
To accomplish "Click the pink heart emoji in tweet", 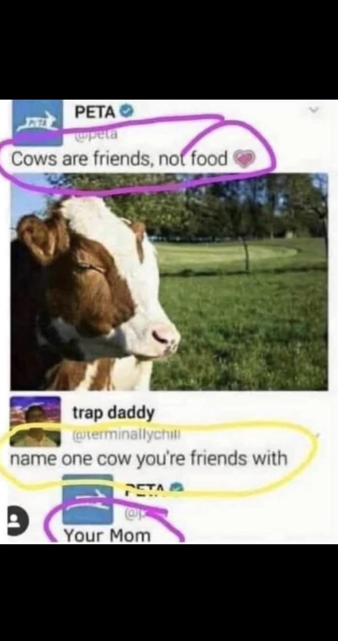I will point(245,160).
